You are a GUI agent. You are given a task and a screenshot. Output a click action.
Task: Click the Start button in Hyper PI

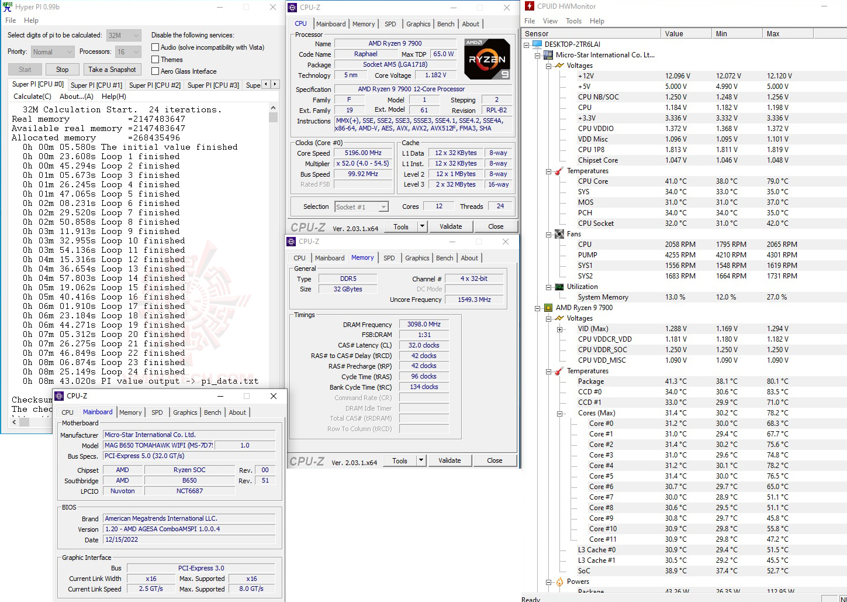pos(25,70)
